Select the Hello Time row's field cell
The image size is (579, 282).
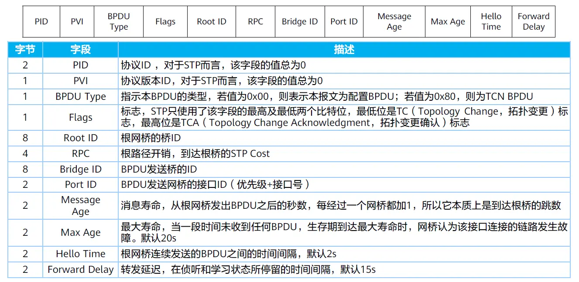80,254
